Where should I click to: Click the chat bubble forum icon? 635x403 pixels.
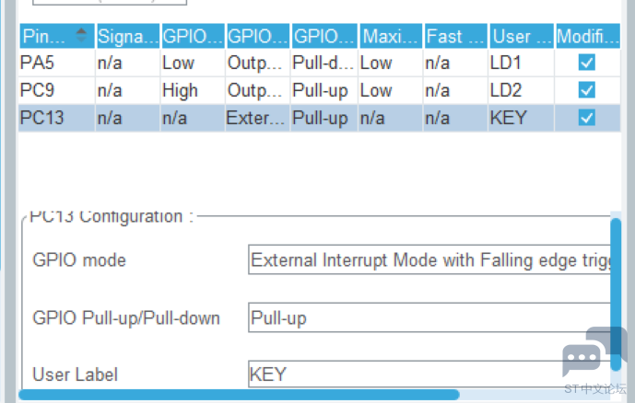[x=593, y=352]
